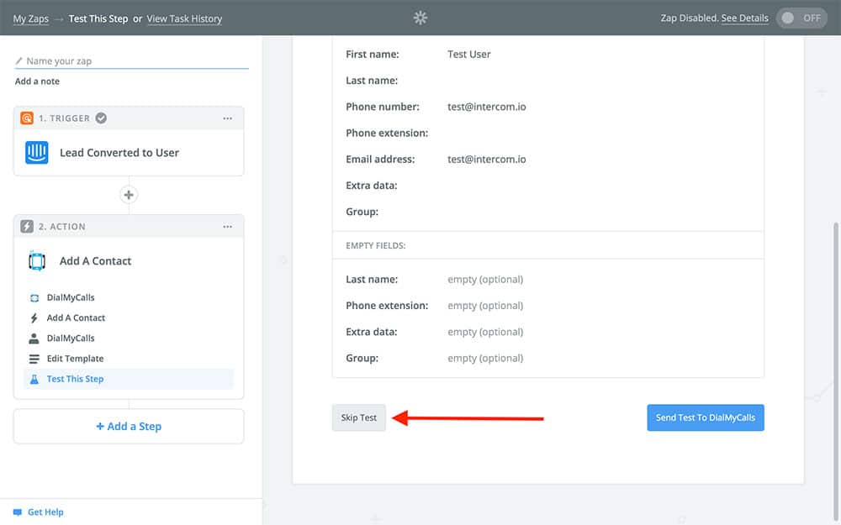Open the View Task History link
The image size is (841, 525).
pyautogui.click(x=184, y=18)
